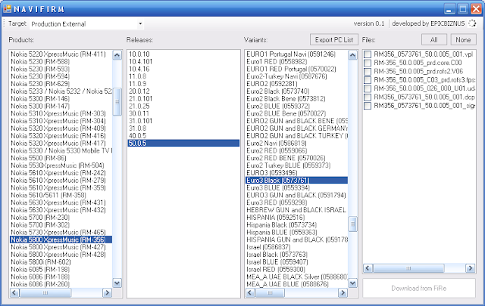The height and width of the screenshot is (306, 485).
Task: Select release 50.0.5
Action: pos(183,143)
